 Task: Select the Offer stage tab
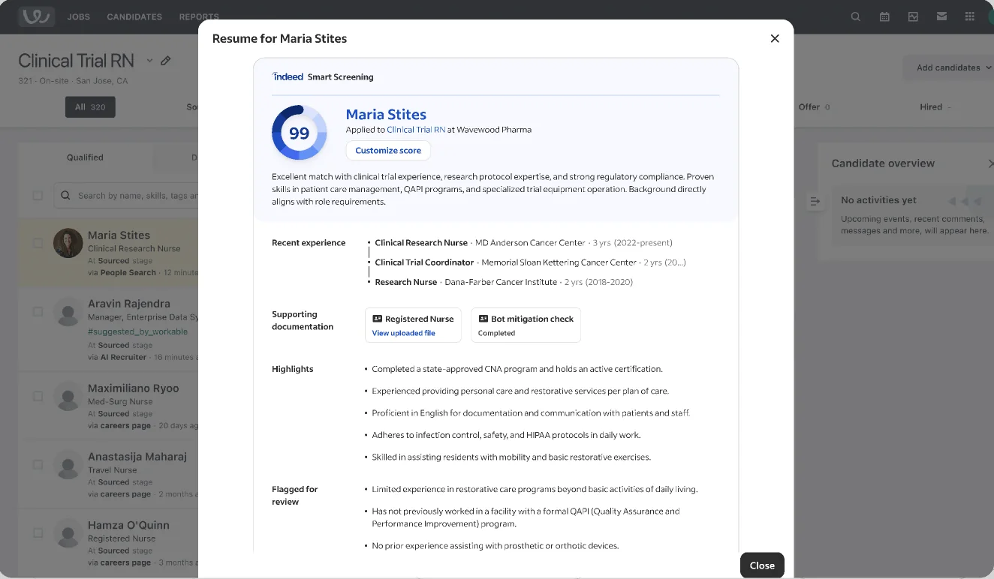(814, 107)
